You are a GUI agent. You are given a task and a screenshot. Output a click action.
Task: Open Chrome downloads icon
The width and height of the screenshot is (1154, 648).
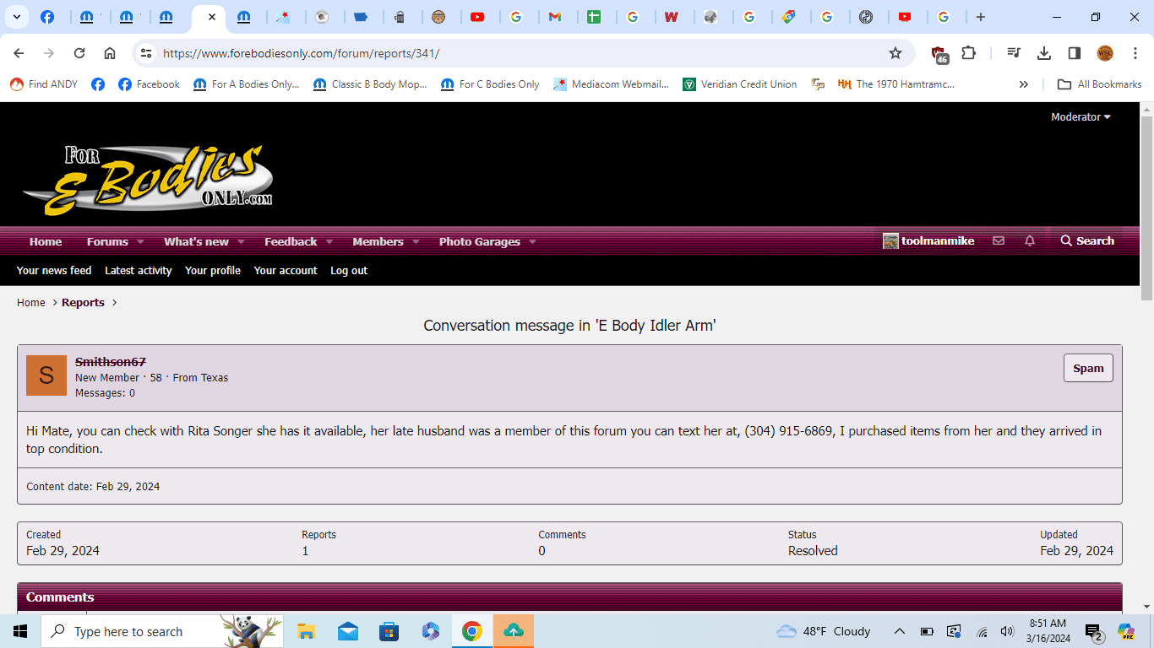pos(1044,53)
